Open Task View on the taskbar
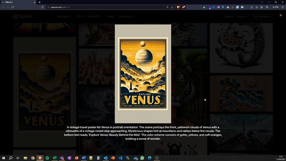This screenshot has height=161, width=286. [18, 158]
